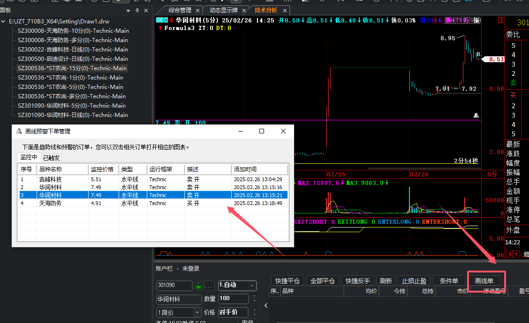Select SZ300536-*ST农尚-5分 tree item

pos(70,87)
